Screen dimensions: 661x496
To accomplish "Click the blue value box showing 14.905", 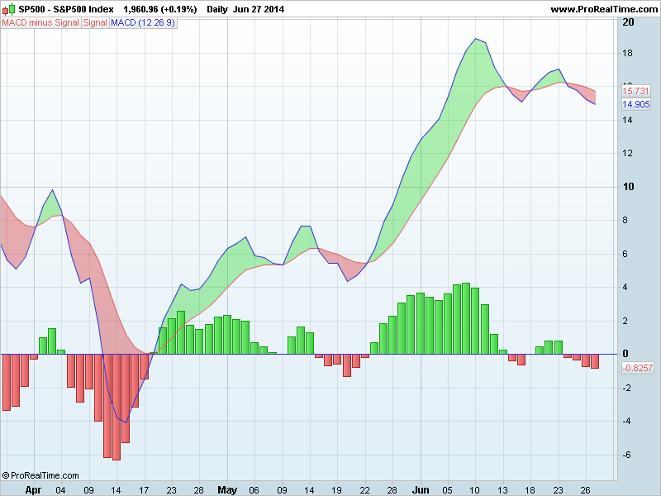I will 636,104.
